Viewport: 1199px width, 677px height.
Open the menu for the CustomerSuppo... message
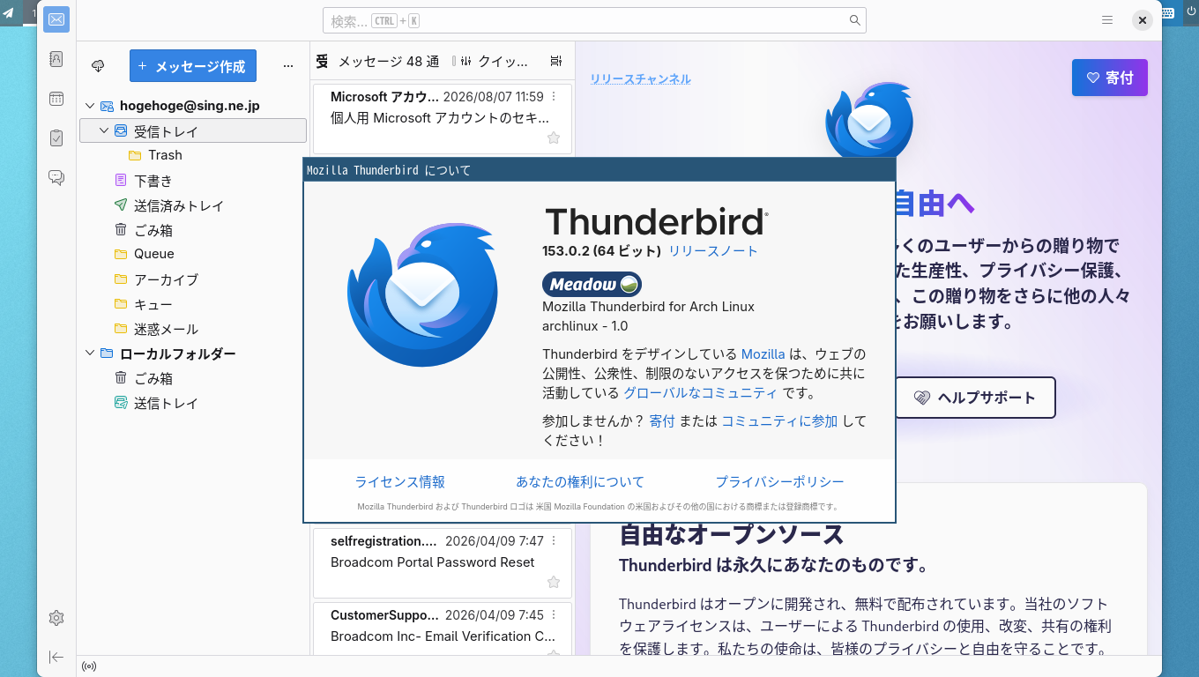click(x=554, y=615)
